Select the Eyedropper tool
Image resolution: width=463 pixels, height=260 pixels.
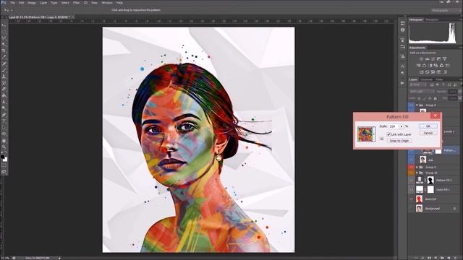click(4, 57)
